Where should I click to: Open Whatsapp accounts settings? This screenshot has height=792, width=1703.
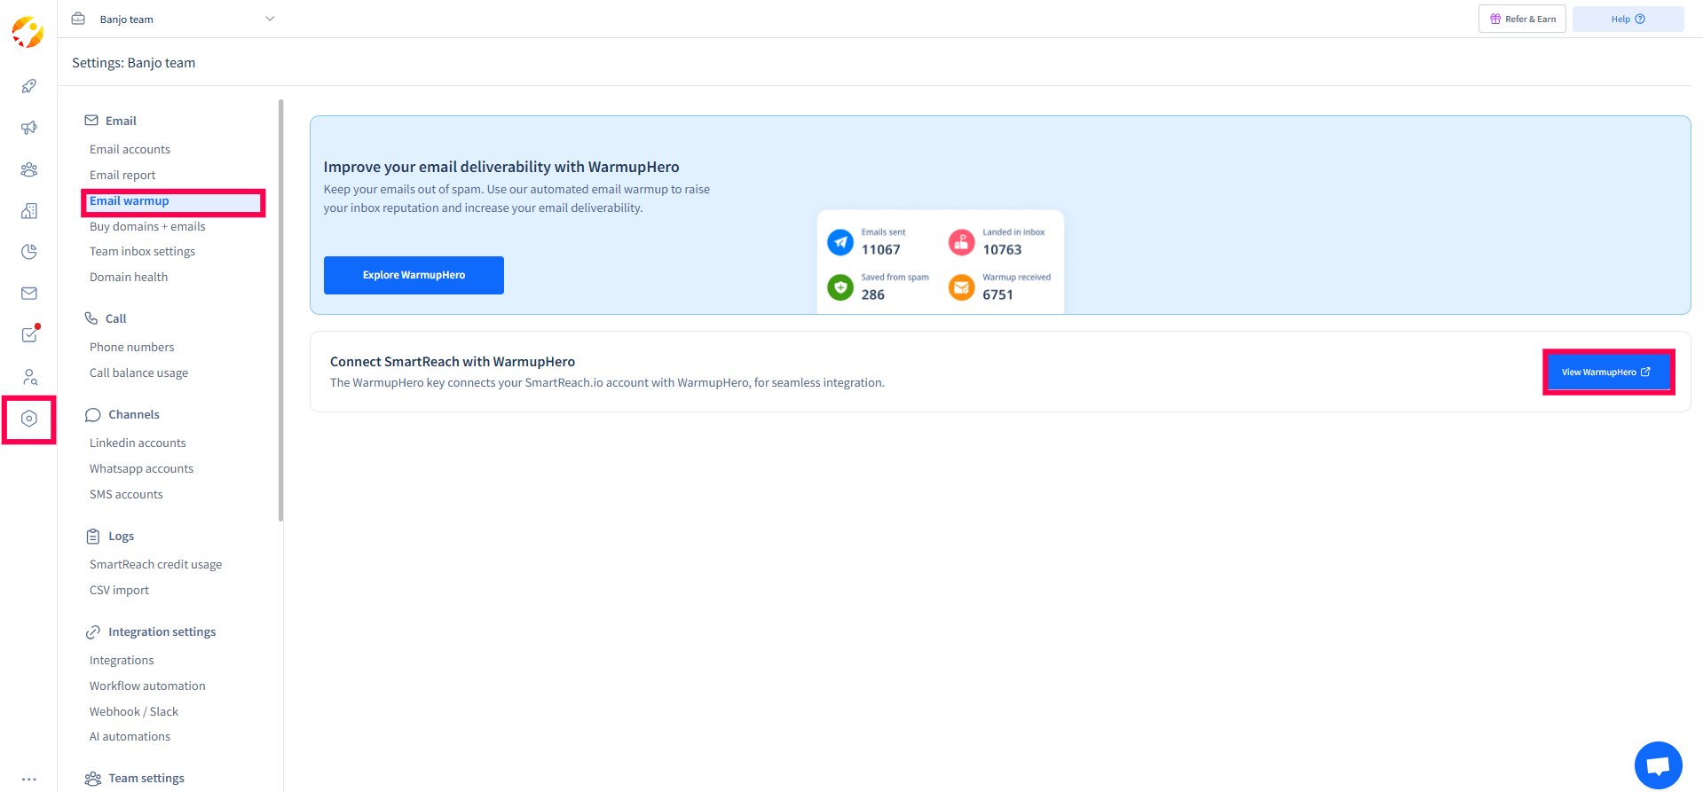click(x=141, y=468)
